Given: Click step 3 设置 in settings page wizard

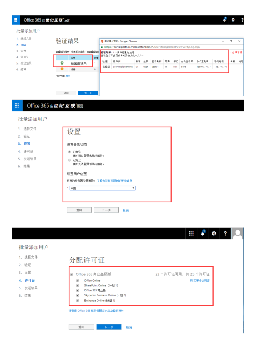Looking at the screenshot, I should pyautogui.click(x=24, y=143).
